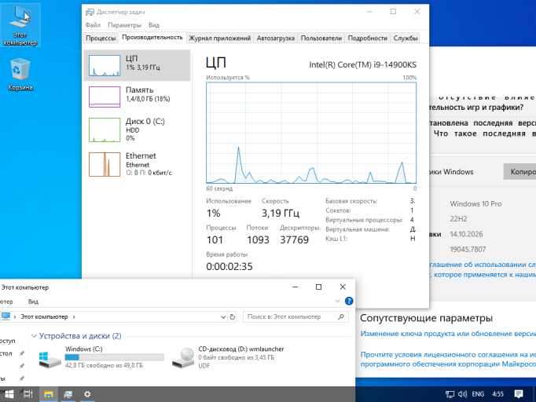Open the Прочтите условия лицензионного соглашения link

[448, 360]
